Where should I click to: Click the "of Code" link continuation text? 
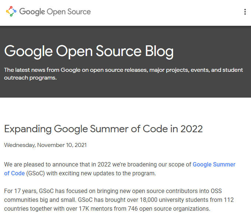[x=14, y=173]
